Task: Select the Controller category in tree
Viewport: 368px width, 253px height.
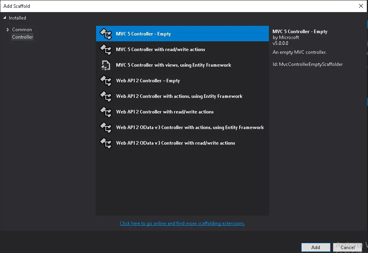Action: click(x=23, y=37)
